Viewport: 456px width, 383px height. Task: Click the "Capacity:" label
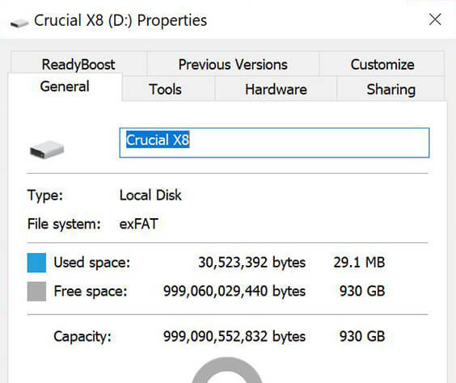[x=82, y=336]
